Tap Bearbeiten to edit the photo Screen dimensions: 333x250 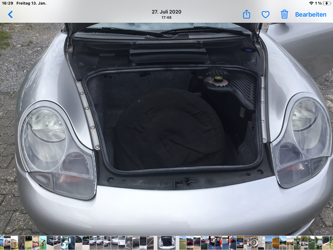(311, 15)
